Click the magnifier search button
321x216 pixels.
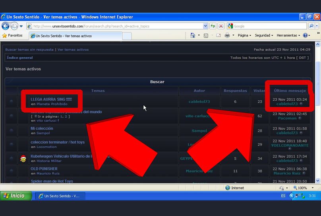point(311,26)
